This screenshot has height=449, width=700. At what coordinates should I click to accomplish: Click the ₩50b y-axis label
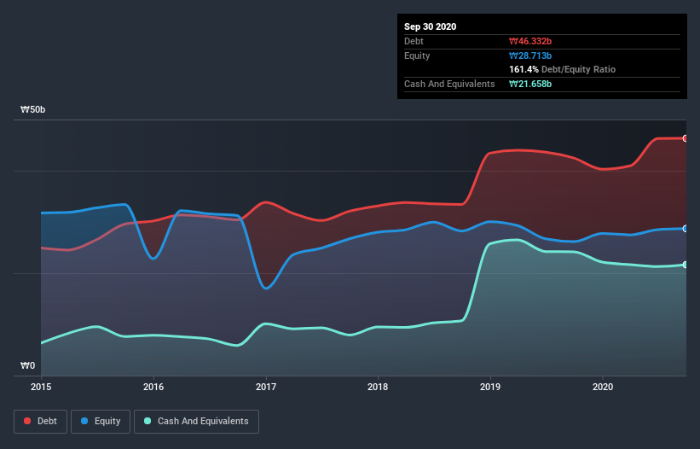(32, 110)
